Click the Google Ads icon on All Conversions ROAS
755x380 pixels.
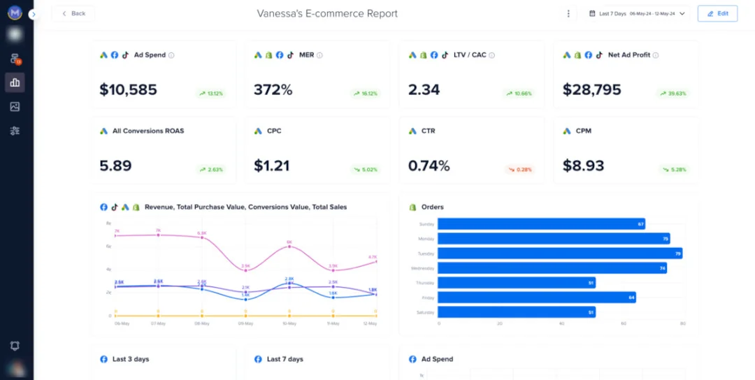click(103, 131)
